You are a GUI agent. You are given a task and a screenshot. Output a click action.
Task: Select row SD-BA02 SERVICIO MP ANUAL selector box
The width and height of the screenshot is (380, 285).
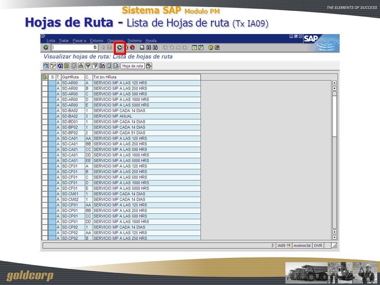(x=45, y=116)
